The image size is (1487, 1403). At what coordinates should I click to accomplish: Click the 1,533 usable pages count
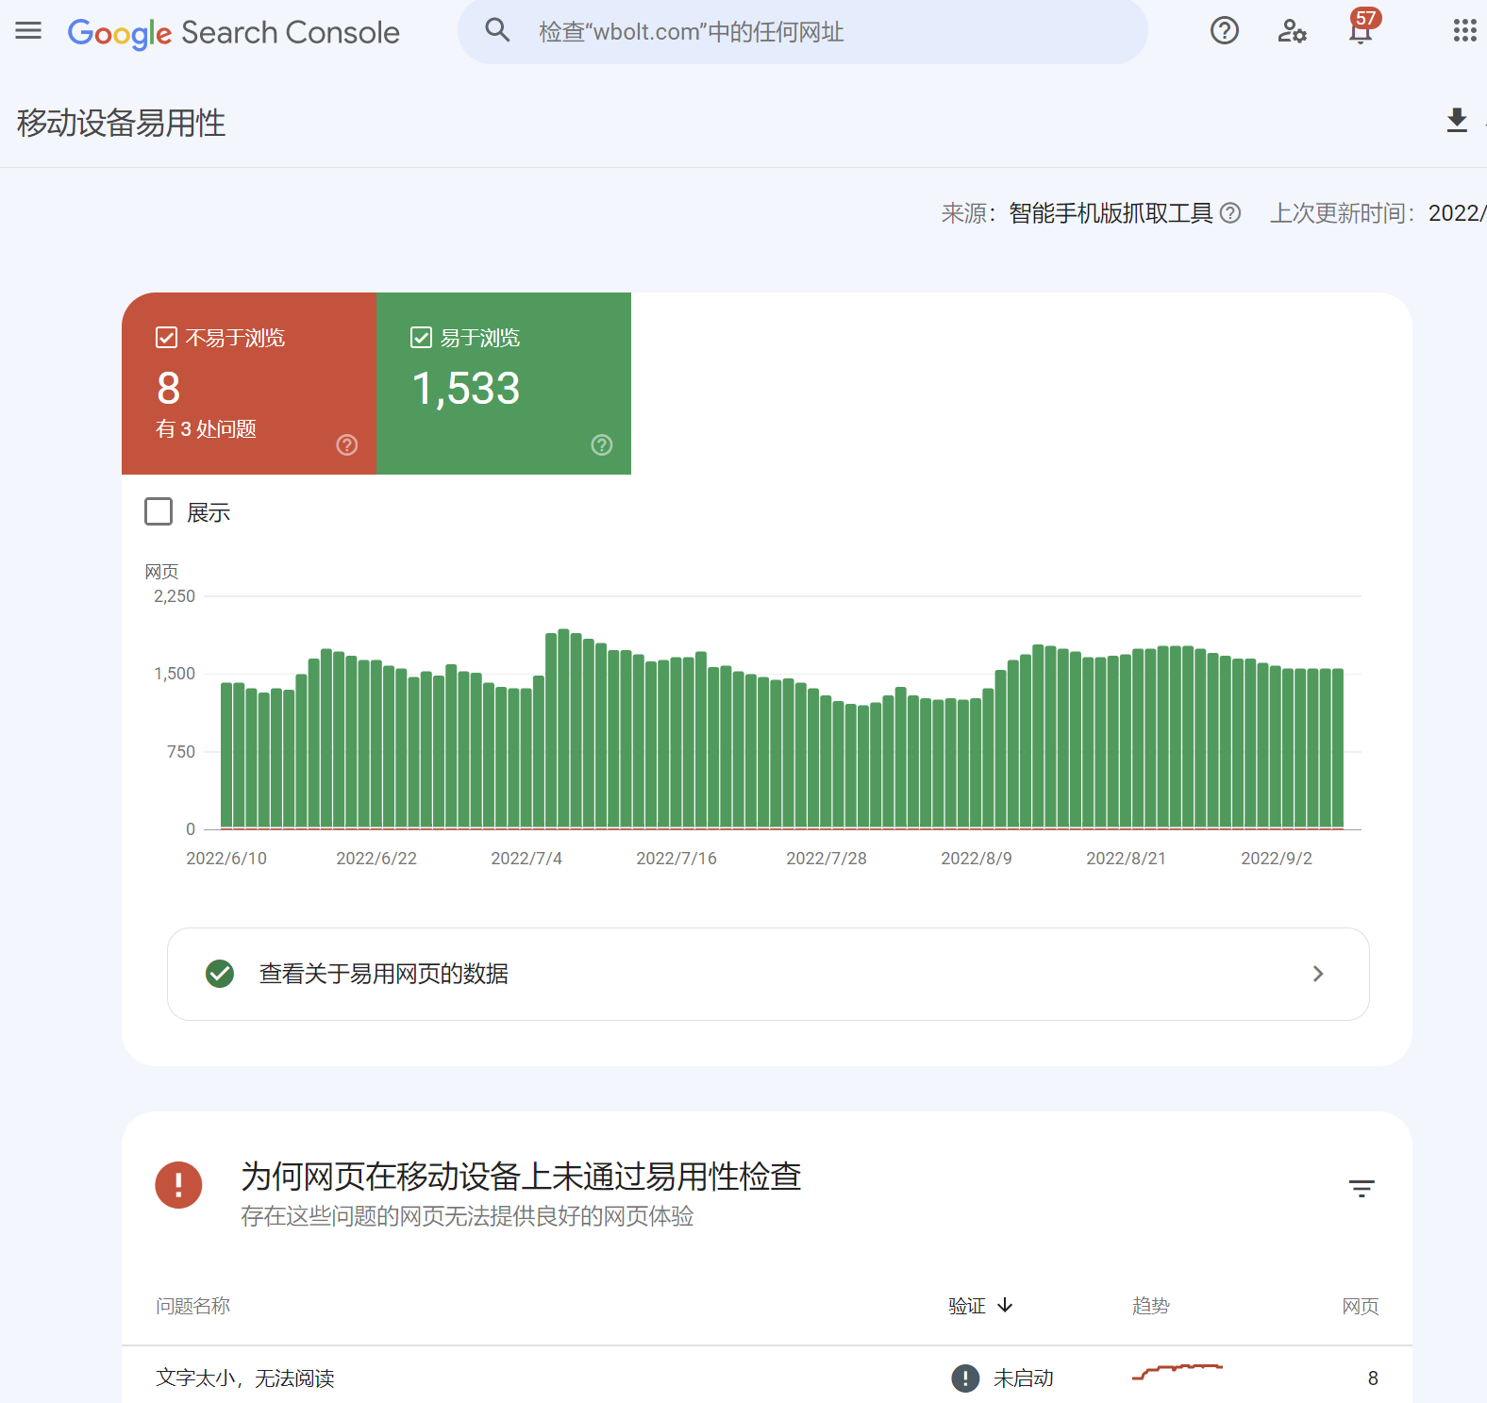tap(466, 389)
